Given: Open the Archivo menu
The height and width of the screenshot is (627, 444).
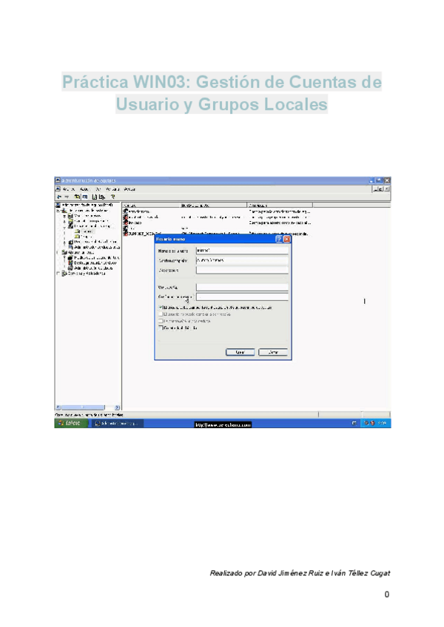Looking at the screenshot, I should (69, 189).
